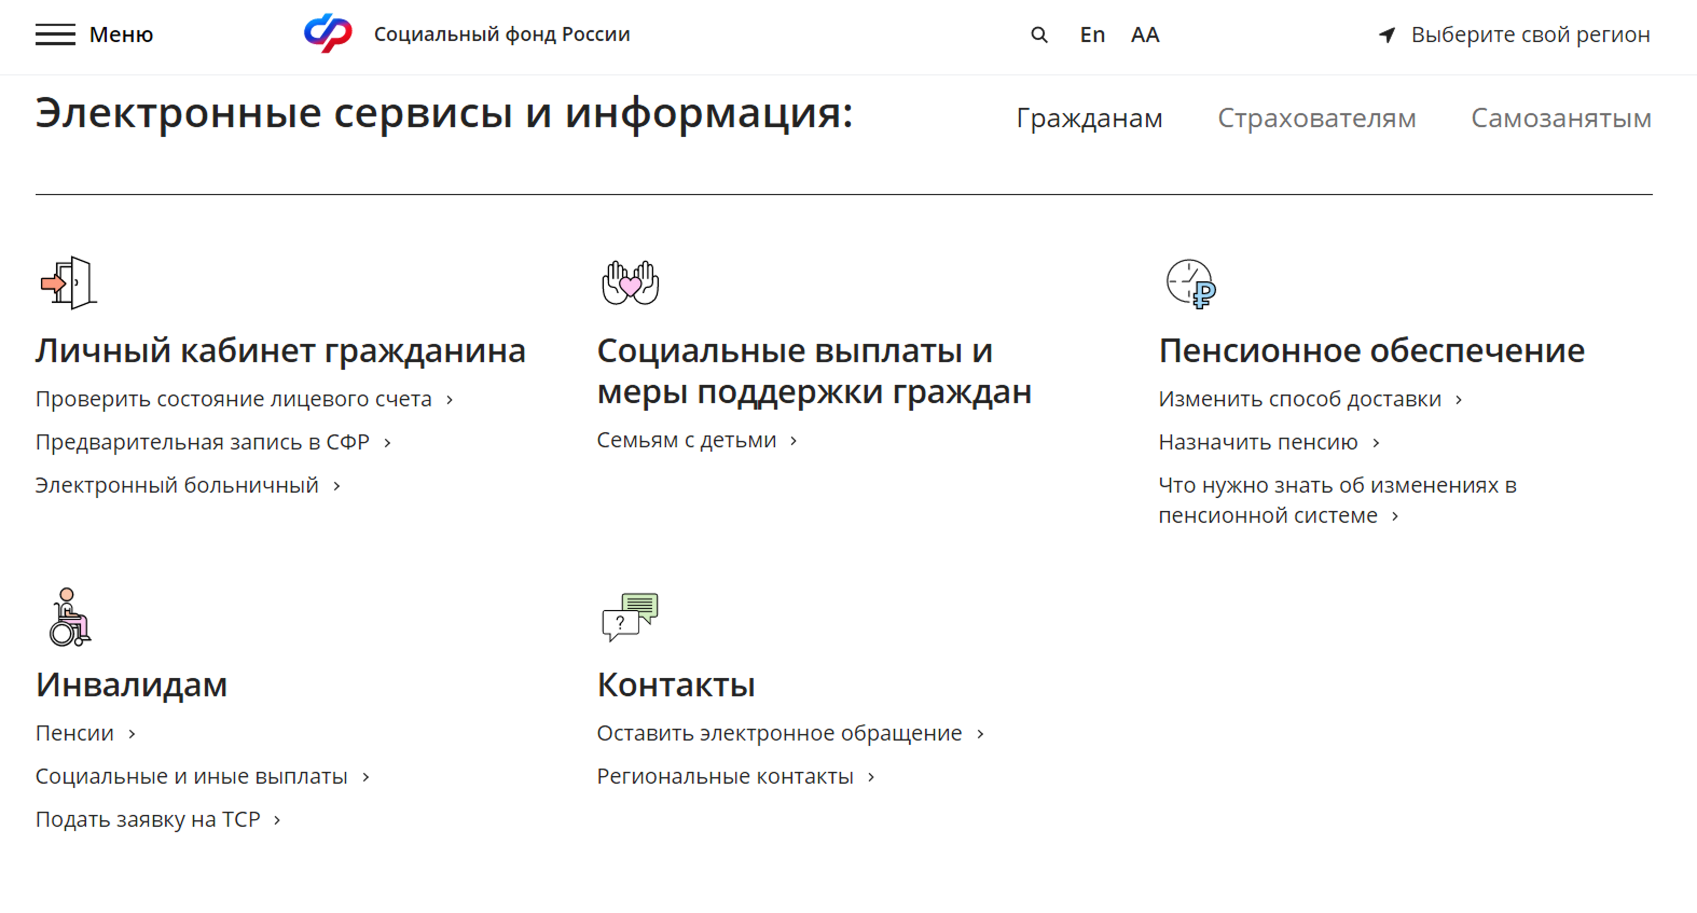The height and width of the screenshot is (913, 1697).
Task: Open site search magnifier icon
Action: [1039, 35]
